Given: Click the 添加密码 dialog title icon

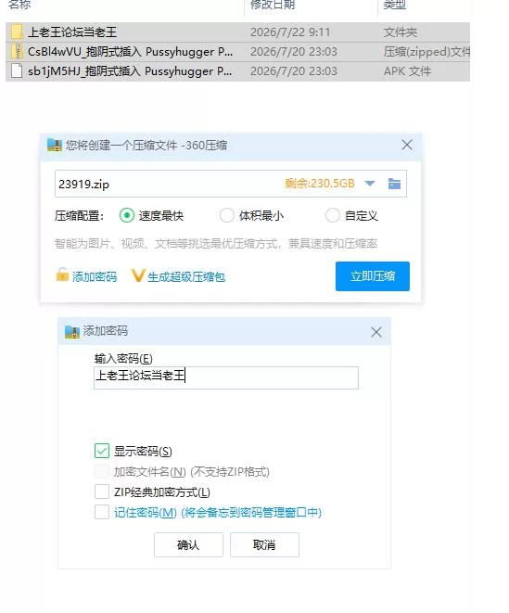Looking at the screenshot, I should (72, 331).
